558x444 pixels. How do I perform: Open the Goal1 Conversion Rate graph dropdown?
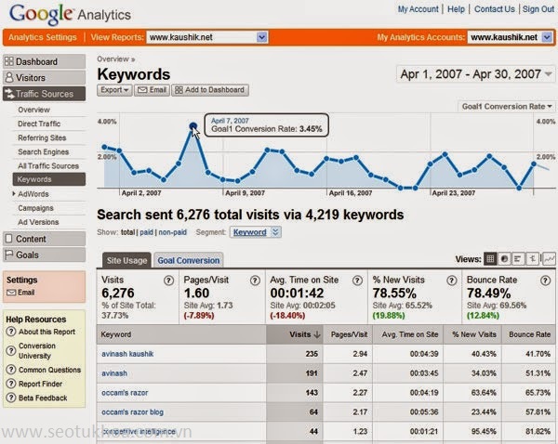pos(506,107)
